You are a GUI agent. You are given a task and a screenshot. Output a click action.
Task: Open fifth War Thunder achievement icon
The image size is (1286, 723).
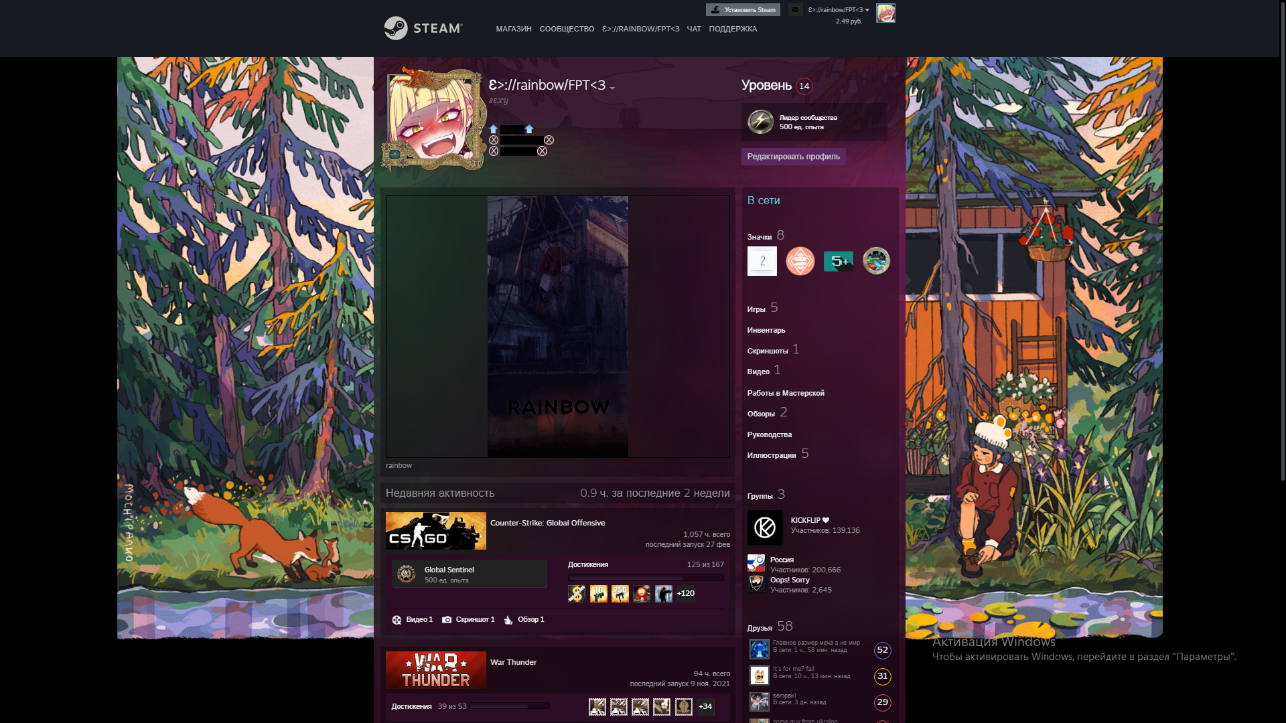tap(684, 707)
